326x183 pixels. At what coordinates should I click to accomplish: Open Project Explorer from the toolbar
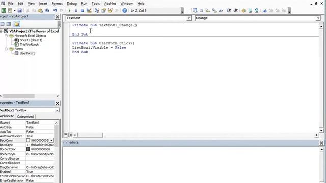[97, 10]
